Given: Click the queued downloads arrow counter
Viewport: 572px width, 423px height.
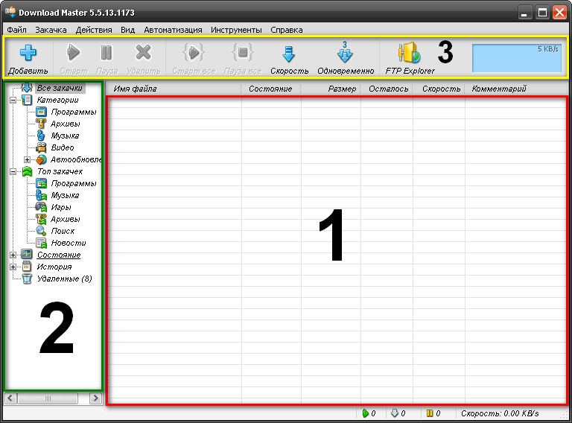Looking at the screenshot, I should coord(398,413).
